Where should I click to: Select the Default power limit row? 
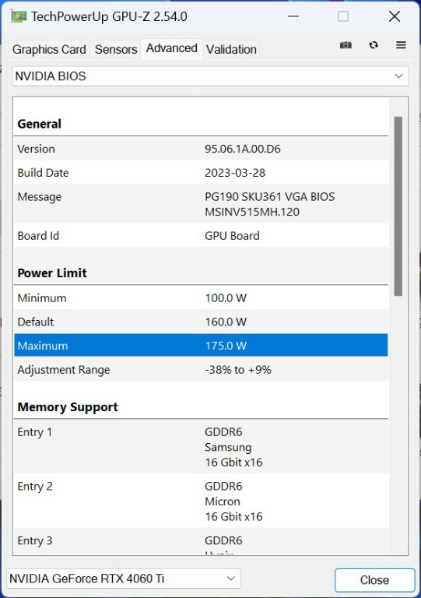click(201, 322)
